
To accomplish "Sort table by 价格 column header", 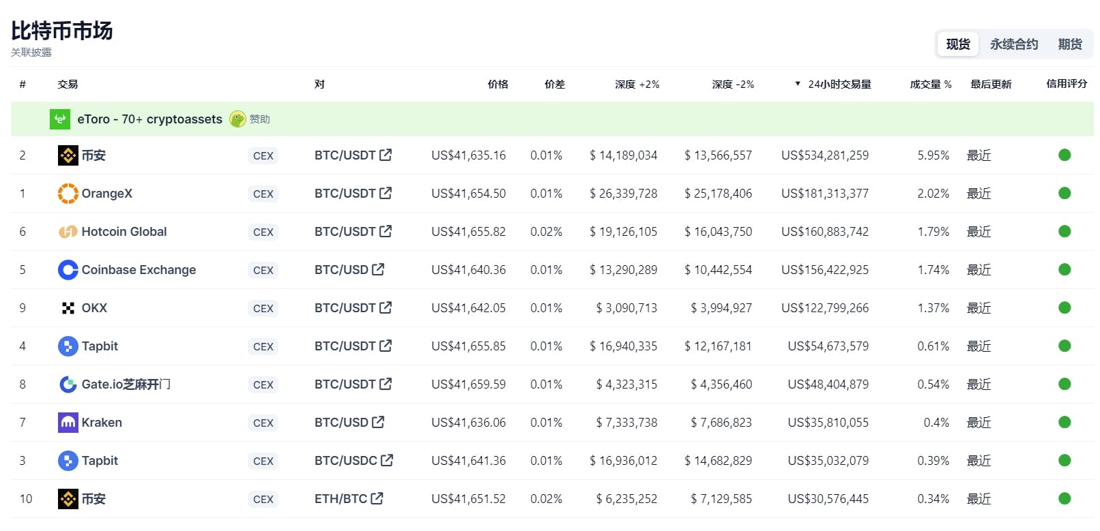I will (497, 85).
